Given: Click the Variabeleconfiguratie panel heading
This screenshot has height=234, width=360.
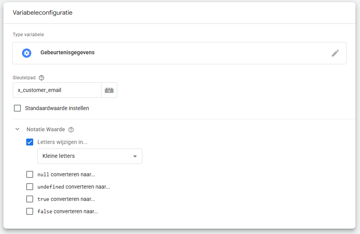Looking at the screenshot, I should click(42, 13).
